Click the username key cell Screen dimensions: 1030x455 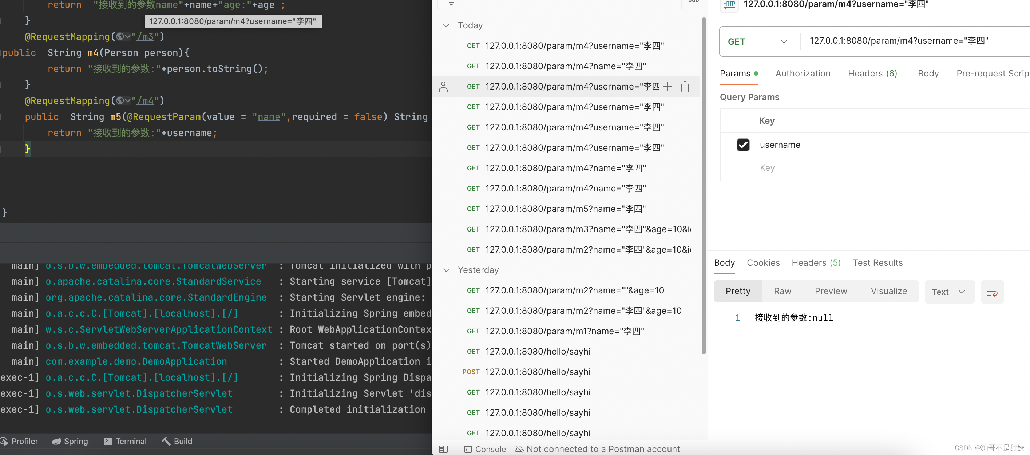click(891, 145)
